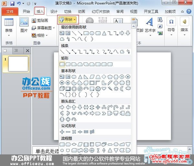Screen dimensions: 194x166
Task: Close the slide thumbnail pane
Action: [27, 51]
